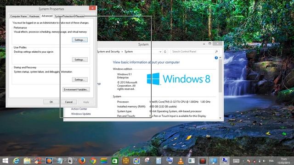Switch to the Hardware tab
This screenshot has height=165, width=294.
34,16
